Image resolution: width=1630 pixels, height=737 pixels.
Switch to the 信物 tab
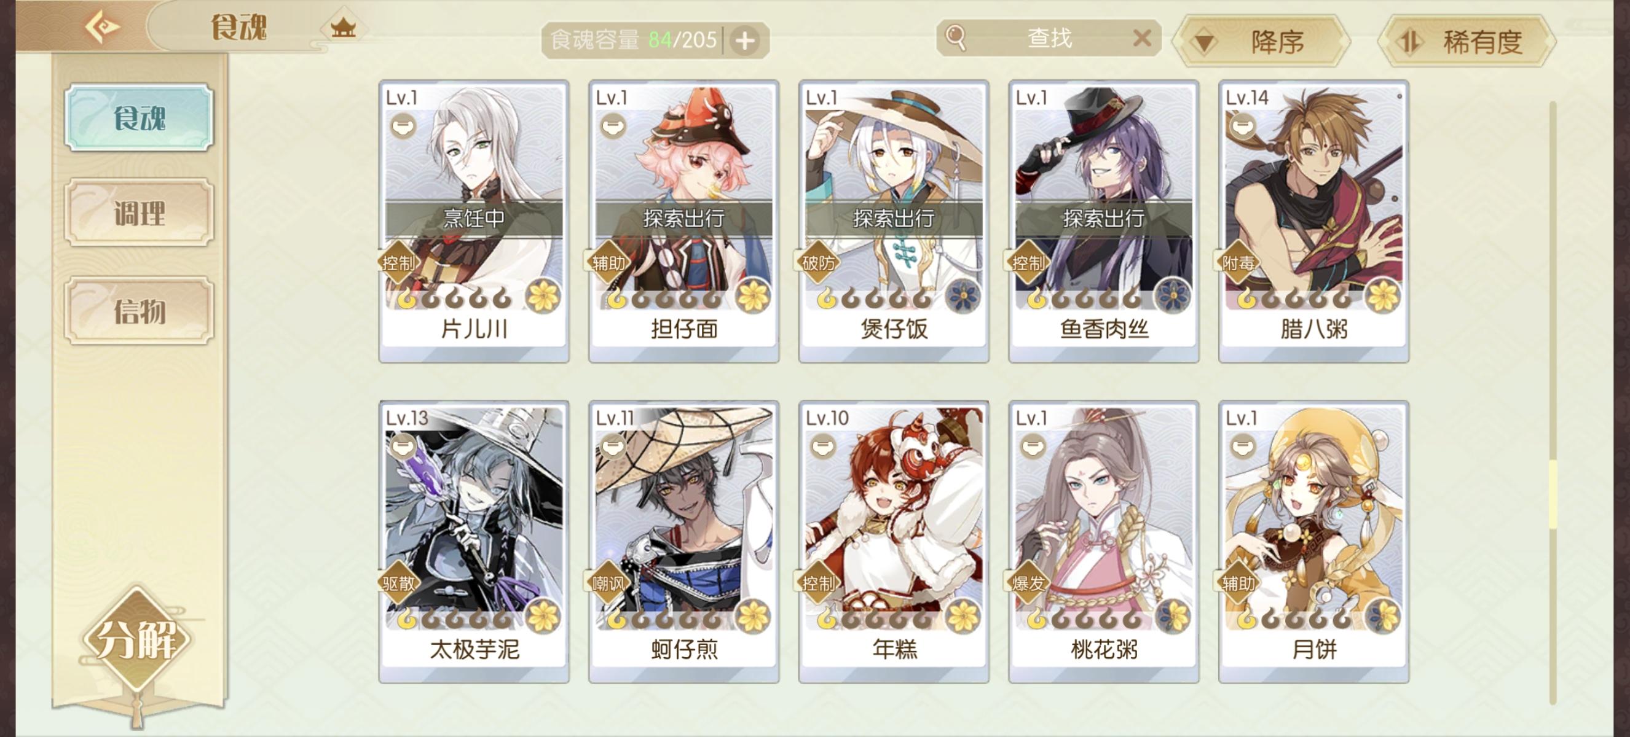click(x=138, y=311)
